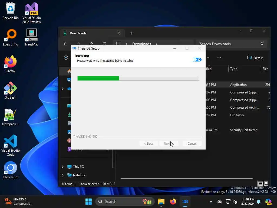Click the horizontal scrollbar in Explorer file list
The image size is (277, 208).
(x=187, y=178)
